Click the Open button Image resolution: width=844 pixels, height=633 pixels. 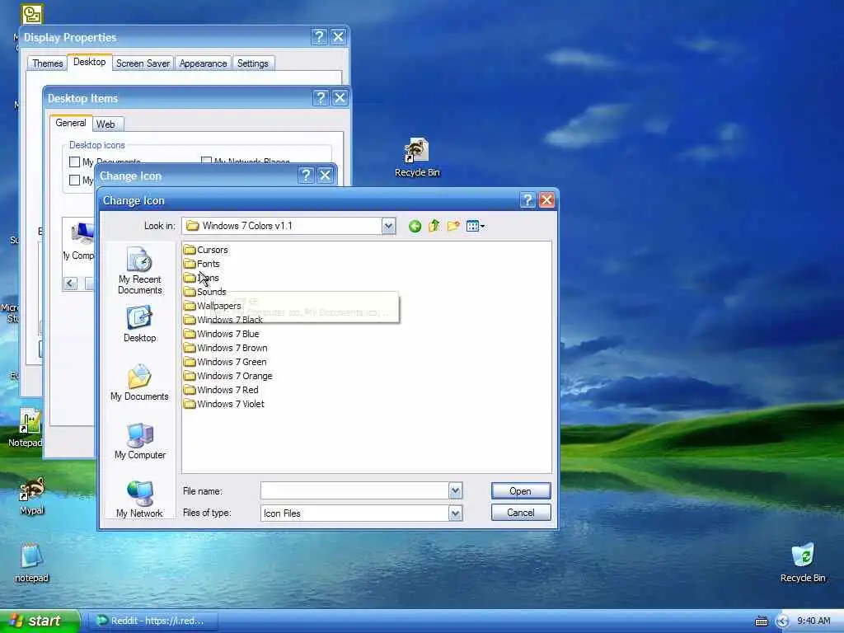[521, 491]
